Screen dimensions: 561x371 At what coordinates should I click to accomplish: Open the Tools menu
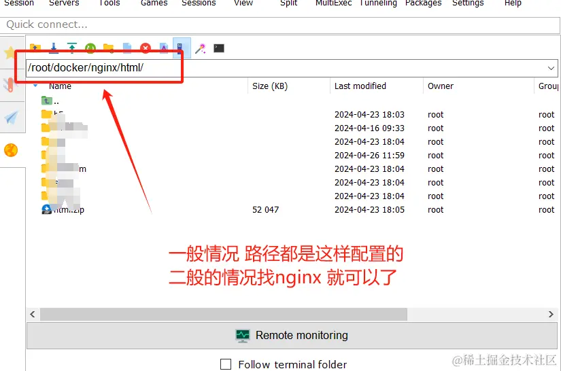[109, 3]
